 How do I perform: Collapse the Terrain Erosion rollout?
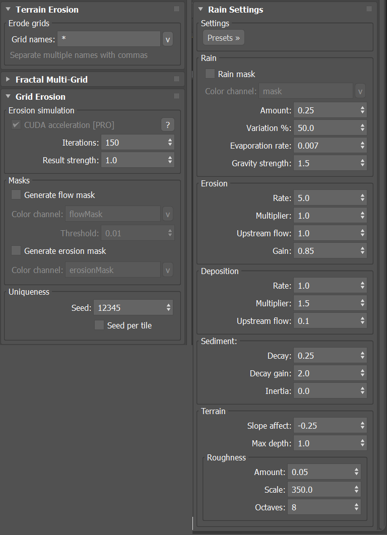(8, 10)
